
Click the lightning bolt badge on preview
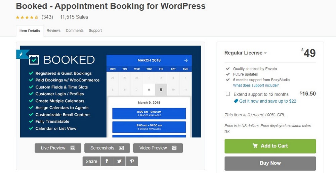coord(22,54)
